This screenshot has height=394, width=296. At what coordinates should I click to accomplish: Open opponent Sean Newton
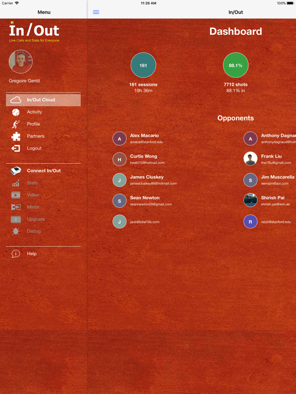(x=145, y=198)
